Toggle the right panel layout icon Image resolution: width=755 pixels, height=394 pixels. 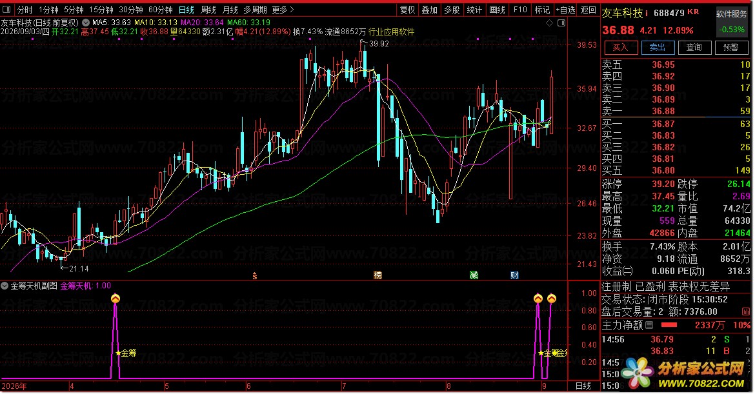[x=561, y=23]
